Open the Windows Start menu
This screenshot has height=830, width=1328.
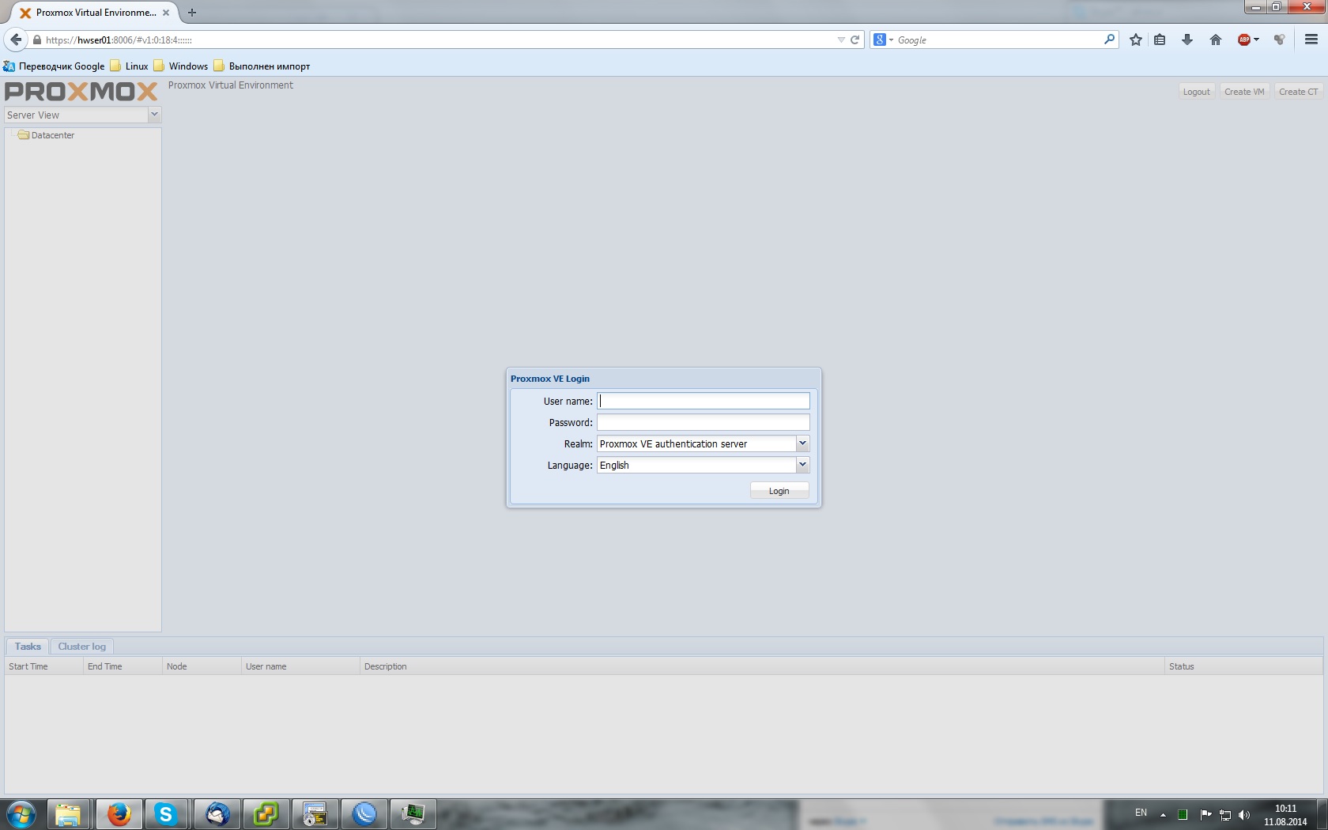click(x=21, y=813)
